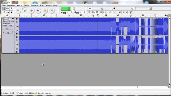Click the vertical scrollbar down arrow
The image size is (171, 96).
tap(169, 85)
